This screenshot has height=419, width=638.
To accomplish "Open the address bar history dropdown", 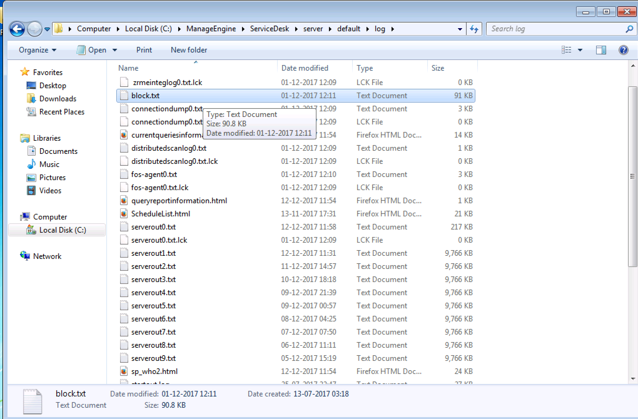I will tap(460, 29).
